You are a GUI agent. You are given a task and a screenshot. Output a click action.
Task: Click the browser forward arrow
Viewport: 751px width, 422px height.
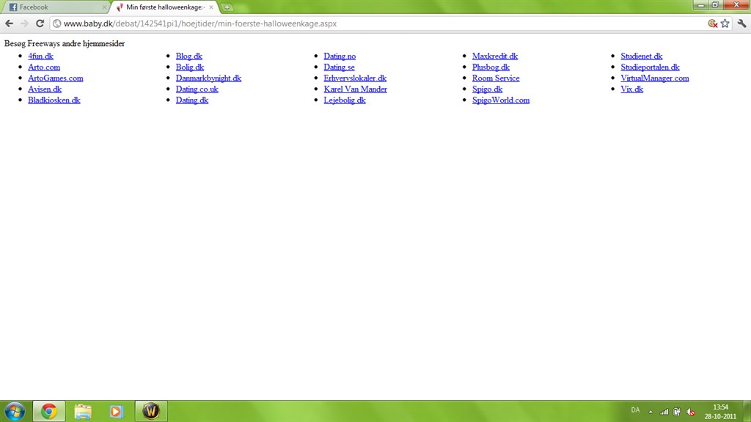pos(24,23)
